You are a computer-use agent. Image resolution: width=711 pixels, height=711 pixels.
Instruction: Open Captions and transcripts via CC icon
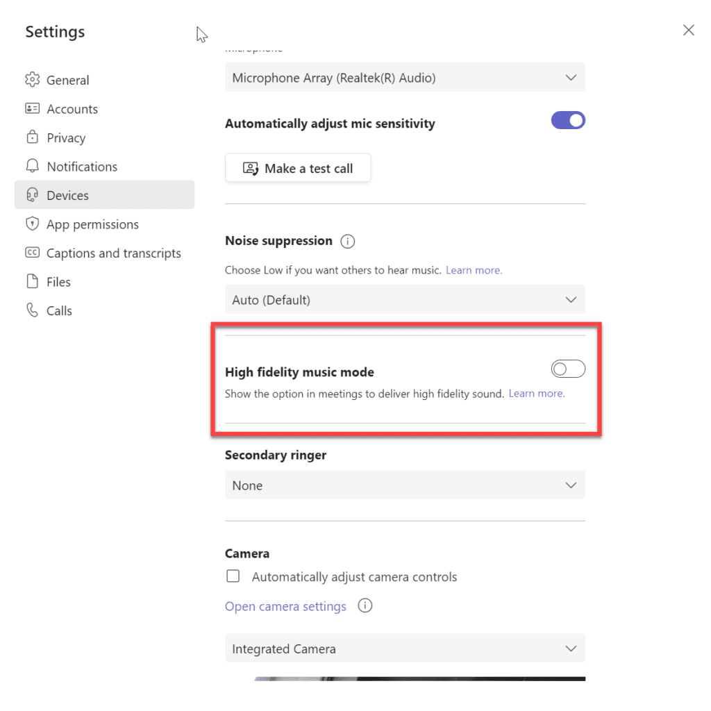pyautogui.click(x=32, y=253)
